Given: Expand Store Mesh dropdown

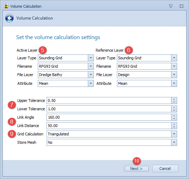Looking at the screenshot, I should pos(174,142).
